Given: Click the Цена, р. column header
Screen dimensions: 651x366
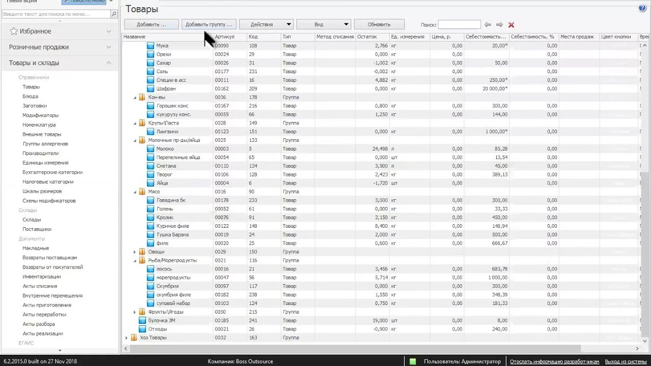Looking at the screenshot, I should pos(447,37).
